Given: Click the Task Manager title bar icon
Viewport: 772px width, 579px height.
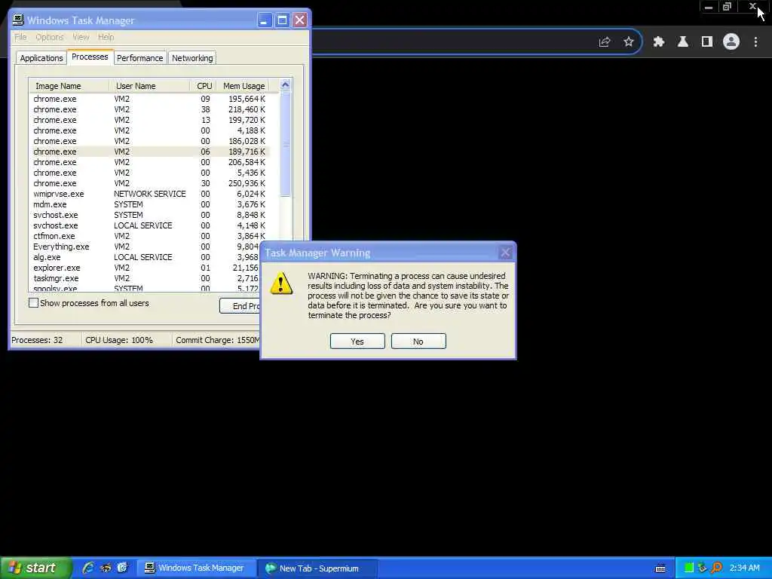Looking at the screenshot, I should click(x=18, y=20).
